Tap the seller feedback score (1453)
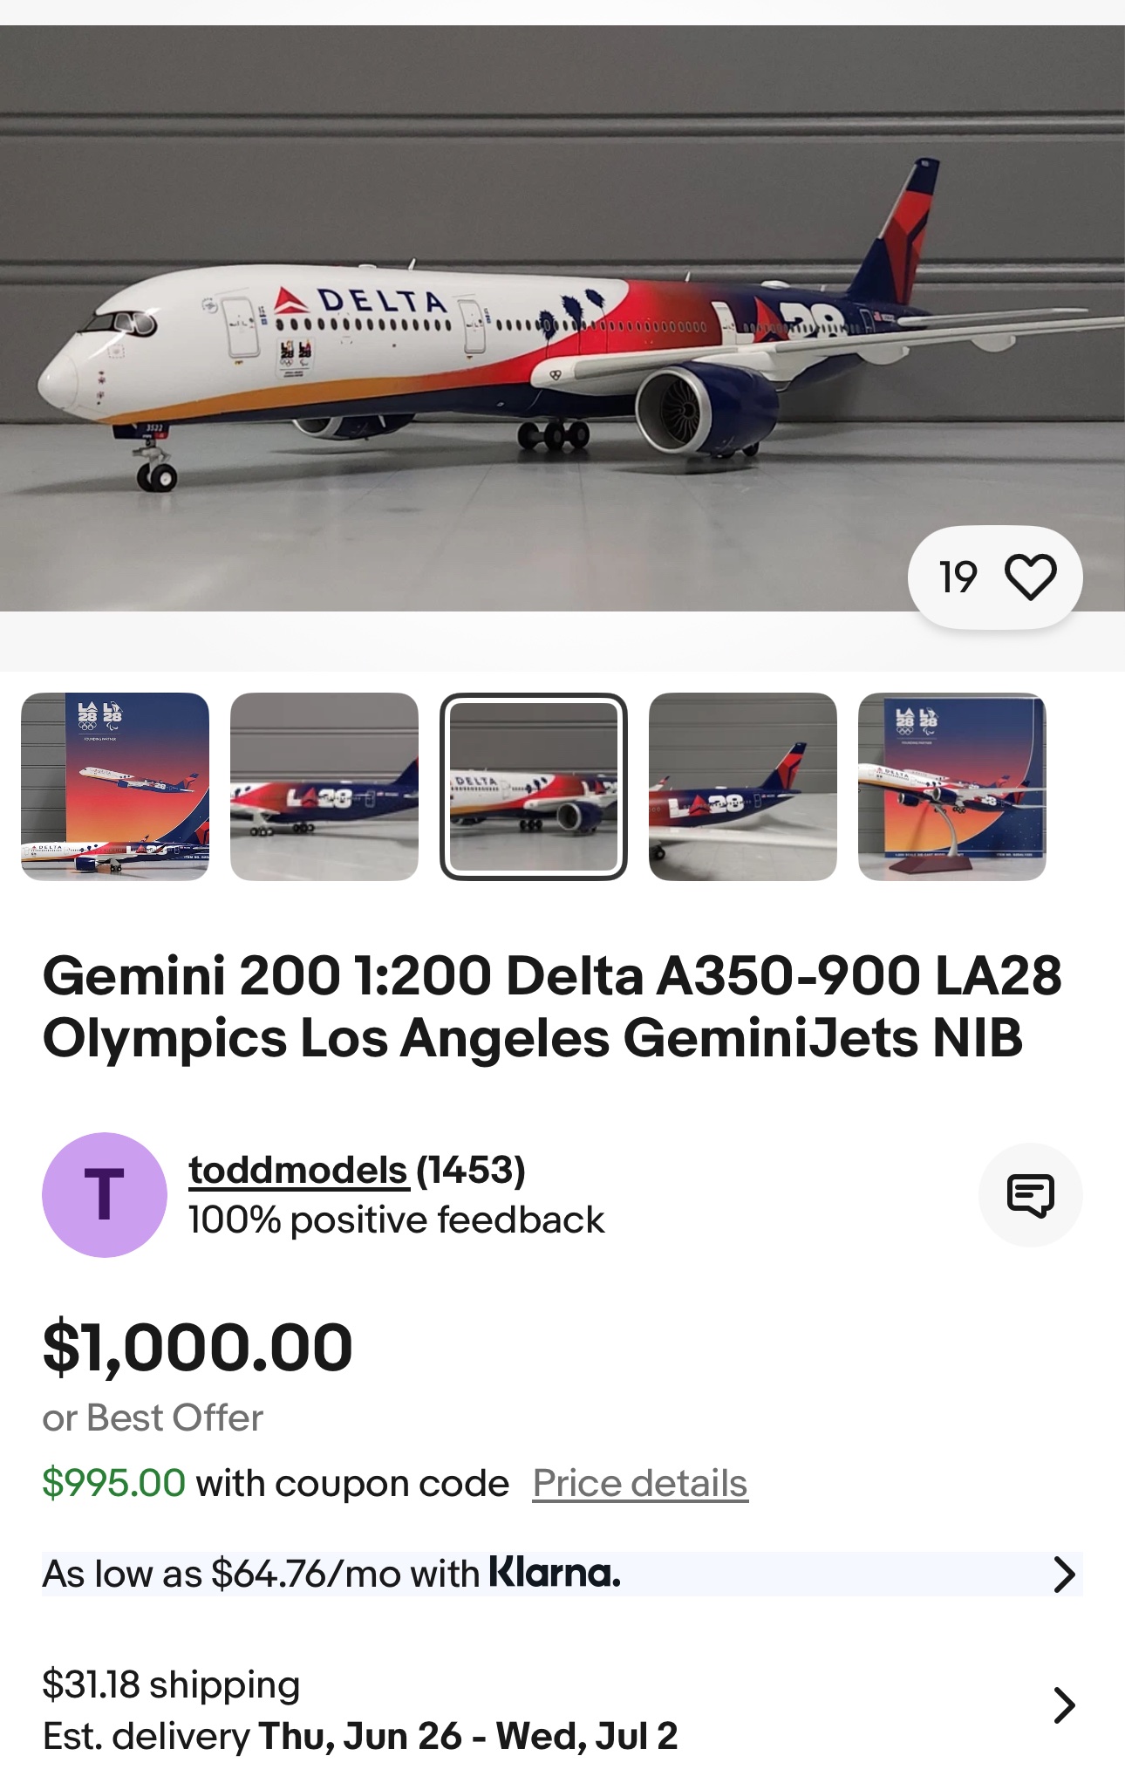The image size is (1125, 1790). coord(471,1171)
